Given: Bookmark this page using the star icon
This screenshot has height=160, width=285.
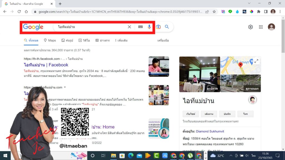Looking at the screenshot, I should 214,11.
